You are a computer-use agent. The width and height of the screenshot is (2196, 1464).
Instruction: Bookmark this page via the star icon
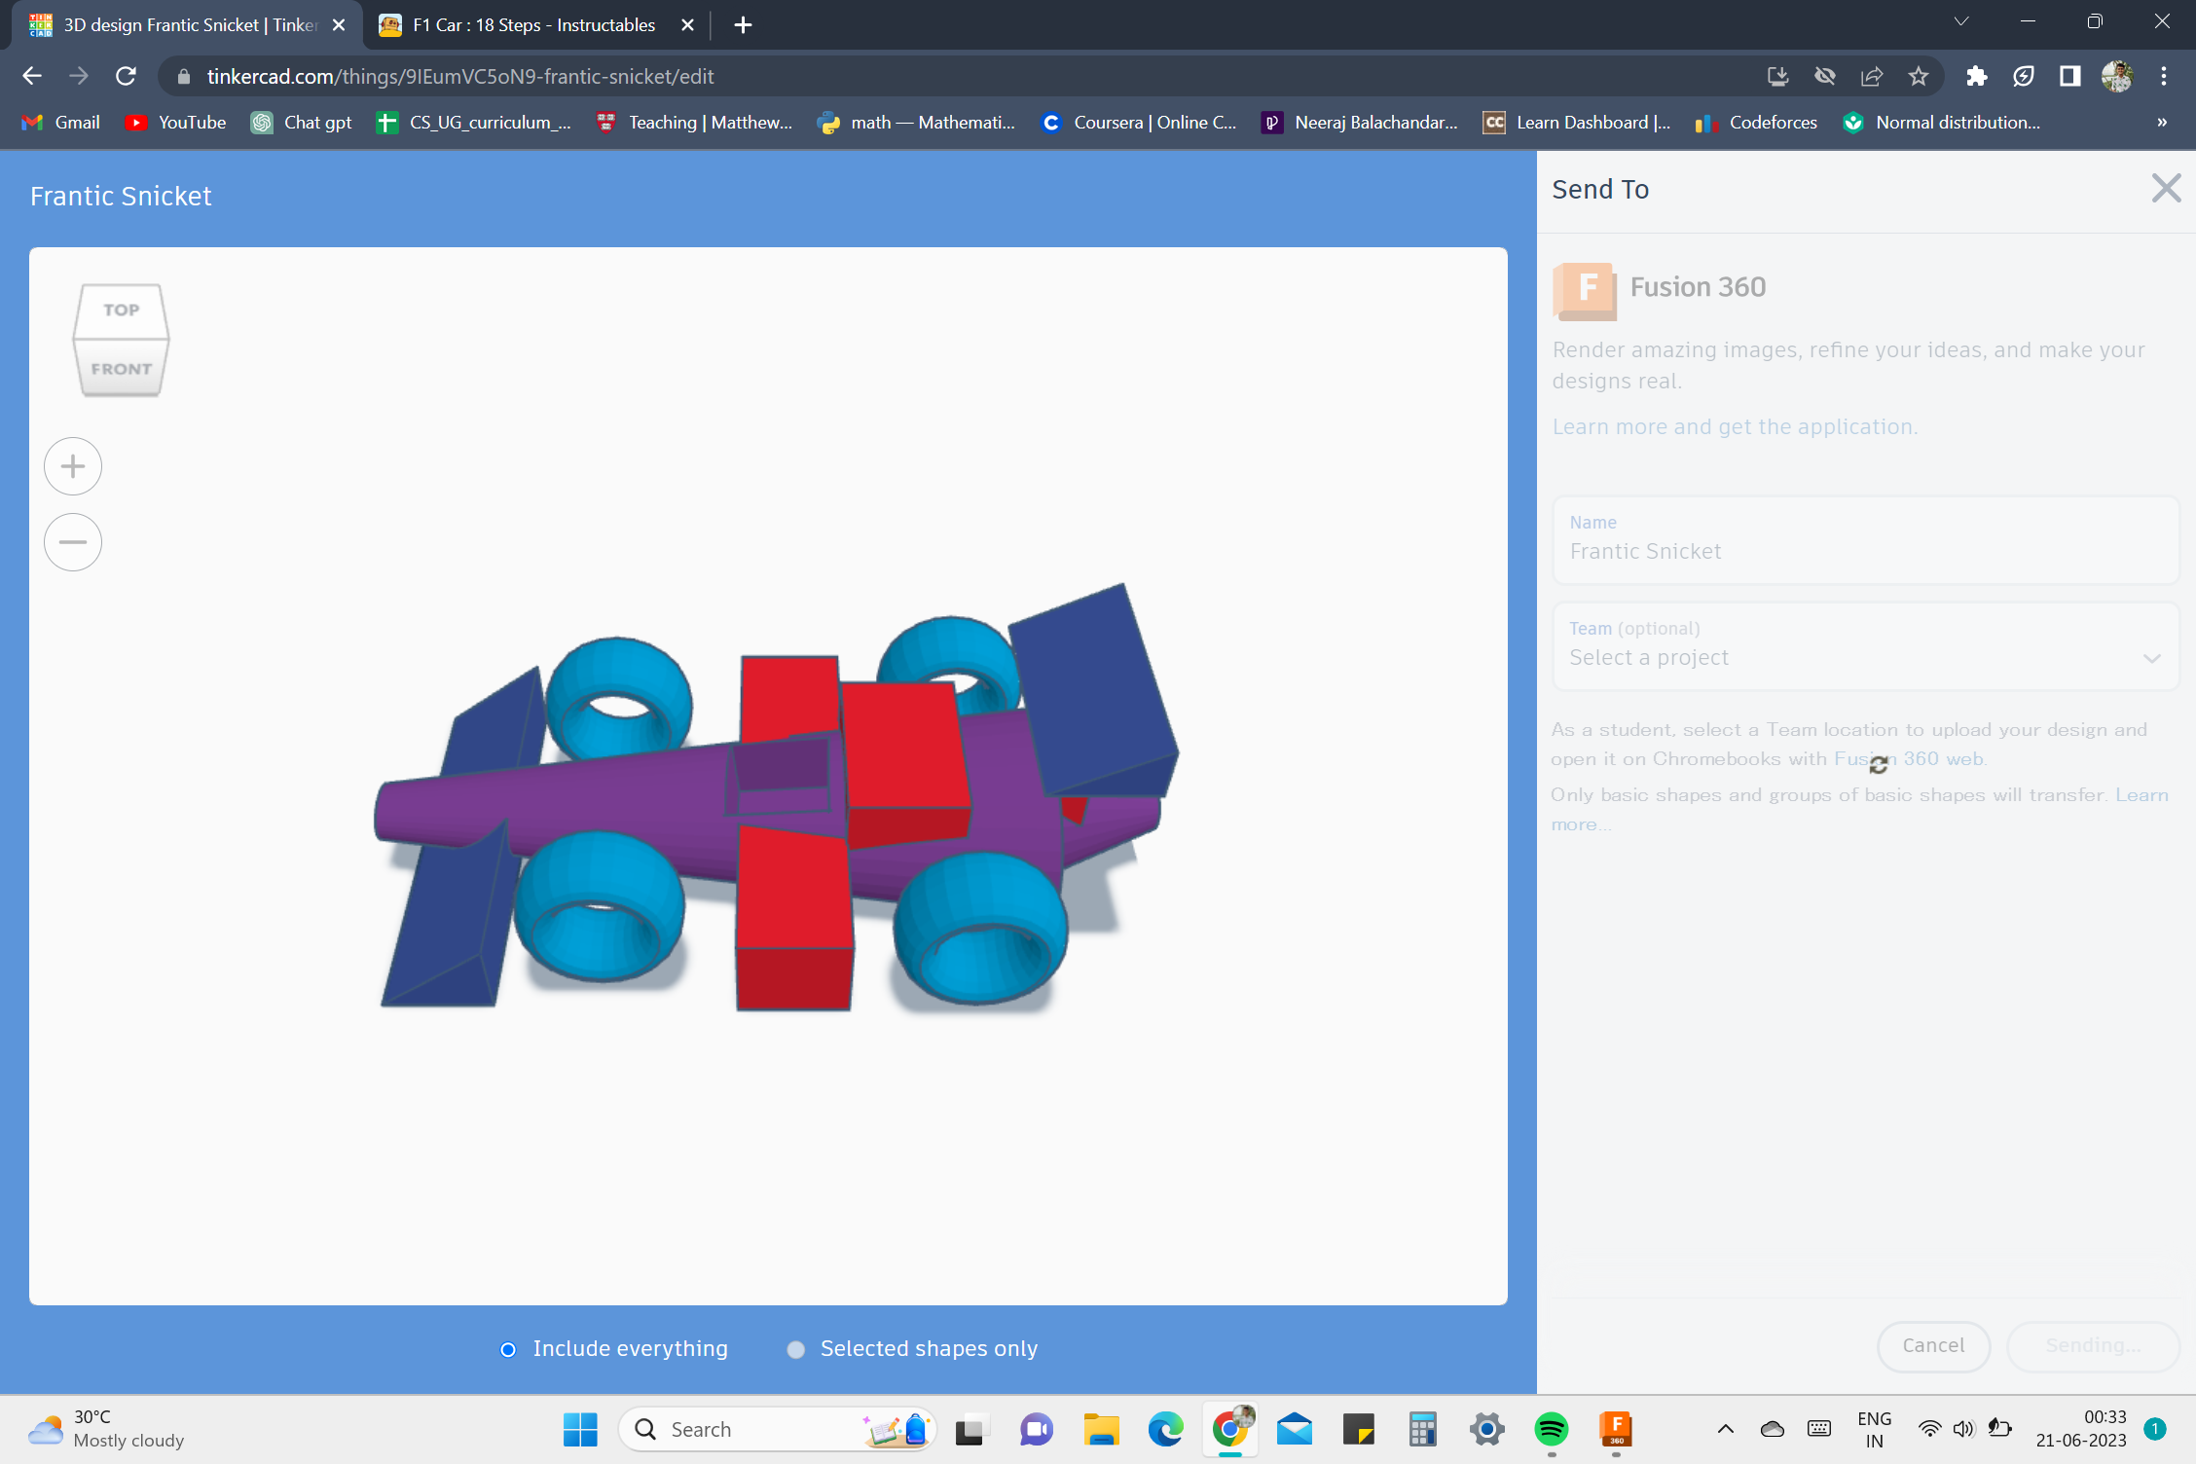point(1919,76)
